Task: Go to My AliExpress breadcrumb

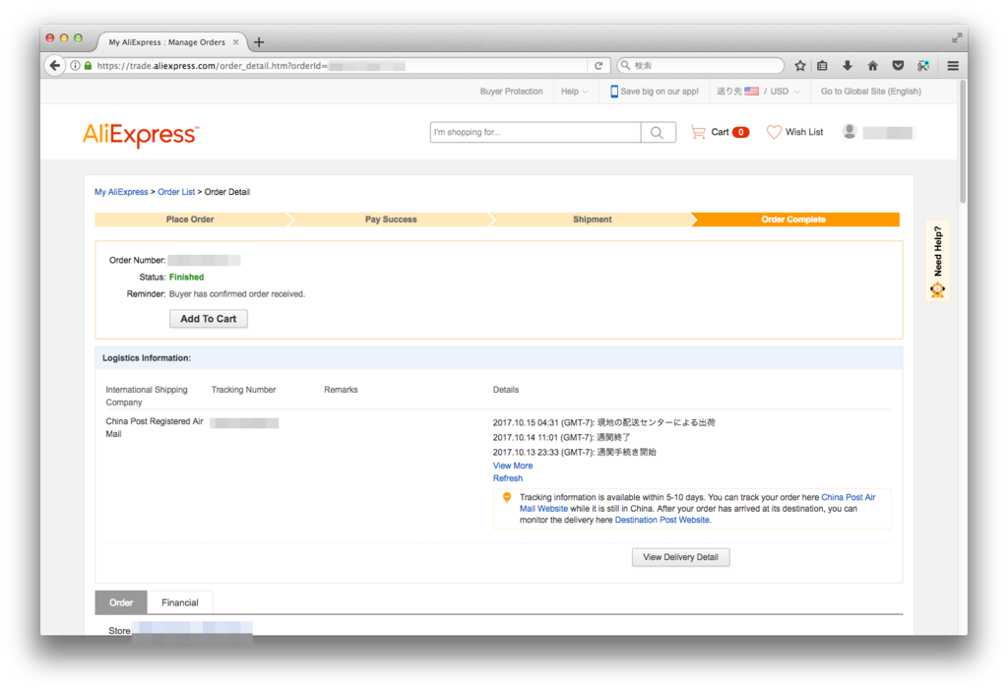Action: click(x=121, y=192)
